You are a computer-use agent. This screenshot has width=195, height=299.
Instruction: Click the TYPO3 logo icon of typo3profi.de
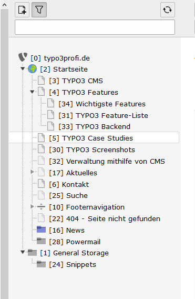[x=23, y=57]
